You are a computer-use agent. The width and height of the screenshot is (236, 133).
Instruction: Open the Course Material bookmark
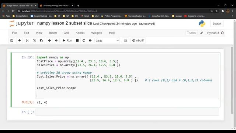click(x=41, y=16)
